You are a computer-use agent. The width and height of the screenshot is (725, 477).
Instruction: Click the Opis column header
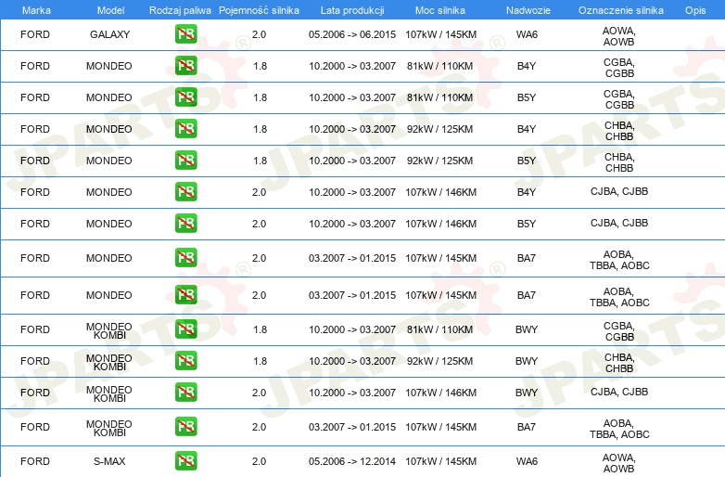tap(695, 10)
